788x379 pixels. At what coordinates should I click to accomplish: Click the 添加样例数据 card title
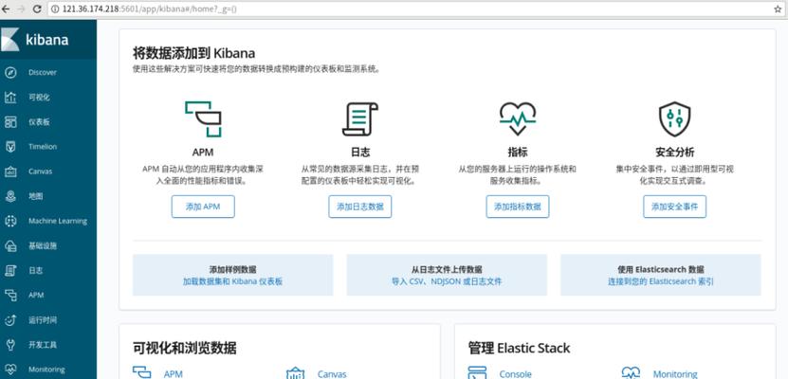(232, 270)
